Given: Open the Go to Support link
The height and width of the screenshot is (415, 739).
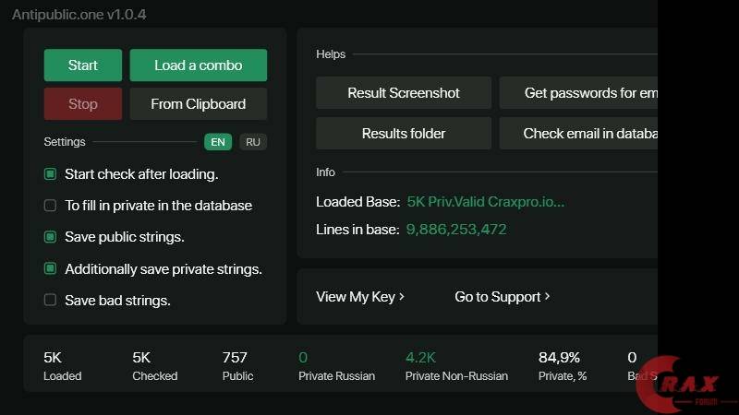Looking at the screenshot, I should [502, 297].
